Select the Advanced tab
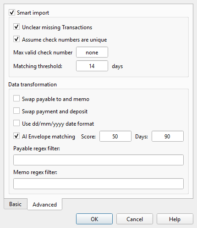The image size is (197, 228). coord(44,204)
